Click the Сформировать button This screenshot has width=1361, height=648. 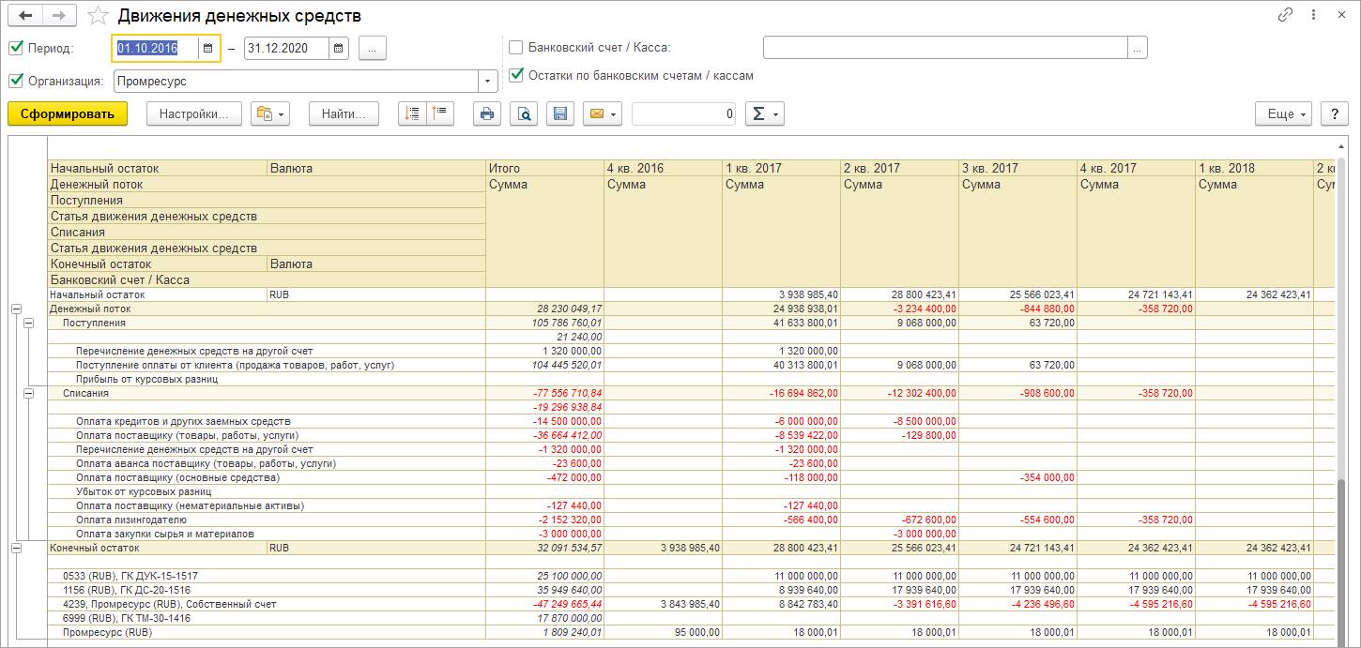click(67, 113)
